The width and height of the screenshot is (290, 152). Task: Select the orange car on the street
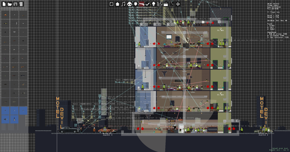pyautogui.click(x=108, y=130)
